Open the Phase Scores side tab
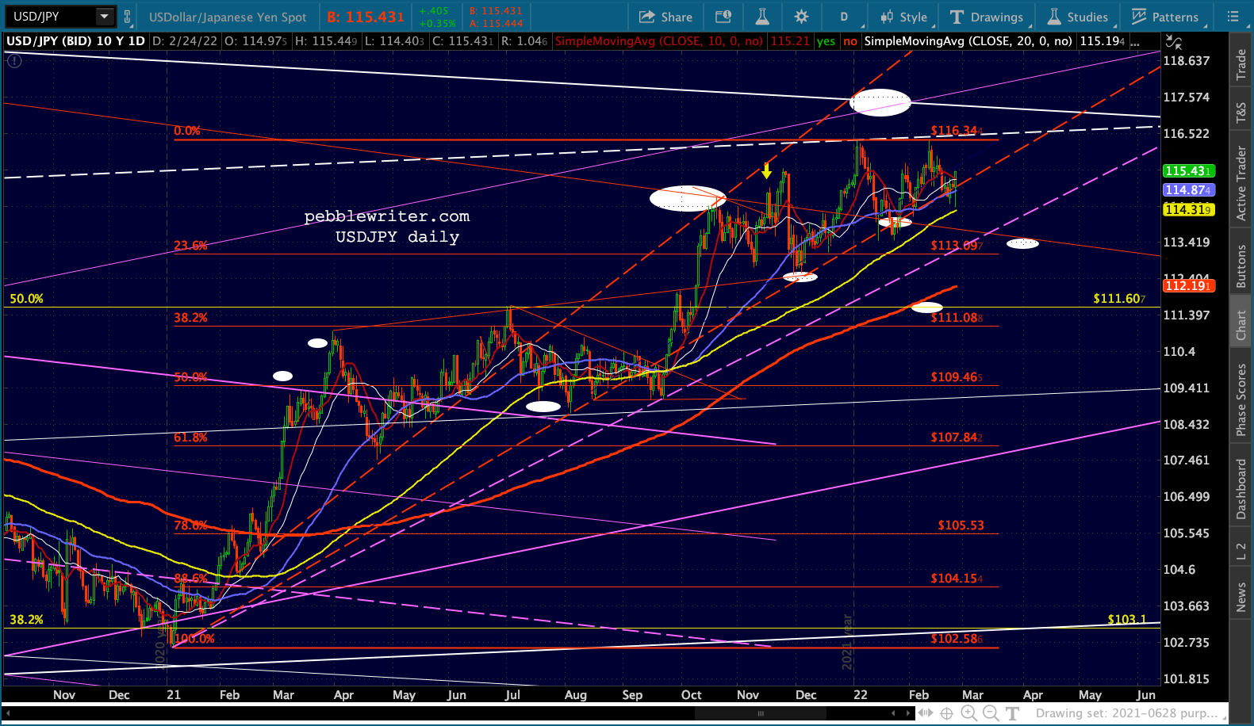This screenshot has width=1254, height=726. 1241,399
